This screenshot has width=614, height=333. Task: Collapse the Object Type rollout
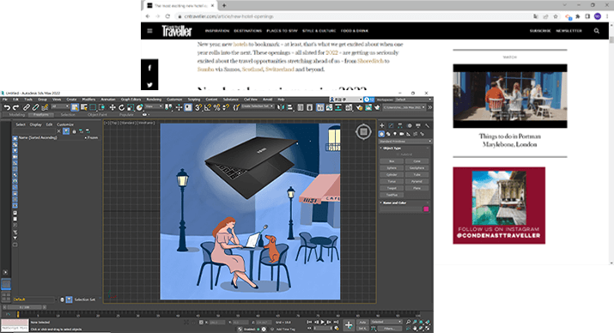pos(391,148)
